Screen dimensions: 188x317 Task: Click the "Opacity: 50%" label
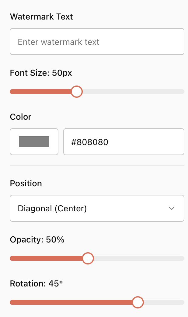37,240
